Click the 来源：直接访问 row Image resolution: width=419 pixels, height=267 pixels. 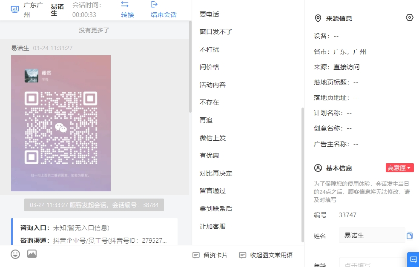click(337, 67)
